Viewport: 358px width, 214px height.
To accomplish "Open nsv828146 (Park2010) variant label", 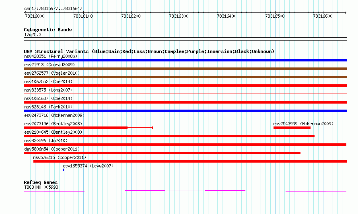I will point(48,107).
